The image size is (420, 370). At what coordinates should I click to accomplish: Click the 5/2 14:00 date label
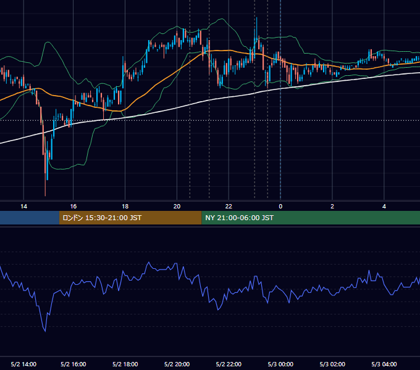click(23, 364)
